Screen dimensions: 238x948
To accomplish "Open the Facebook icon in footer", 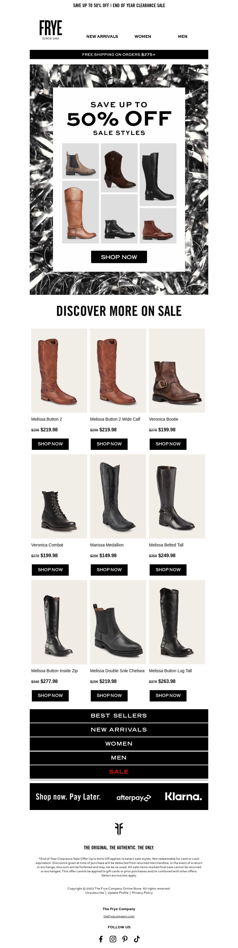I will 101,939.
